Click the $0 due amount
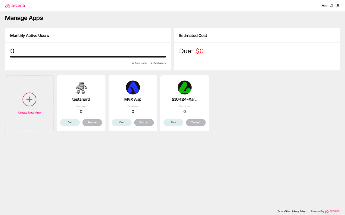 (200, 51)
